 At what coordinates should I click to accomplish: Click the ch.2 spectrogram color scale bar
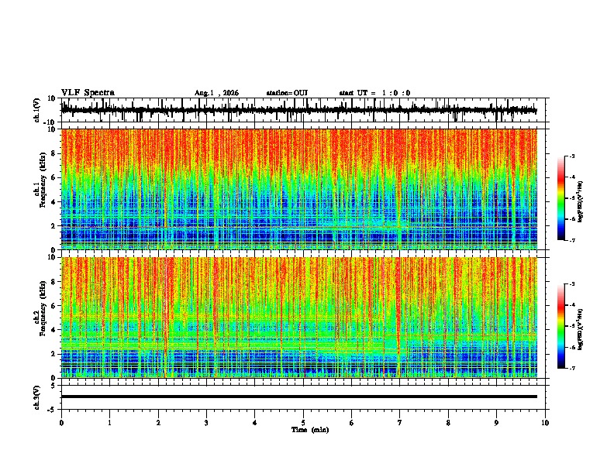561,326
